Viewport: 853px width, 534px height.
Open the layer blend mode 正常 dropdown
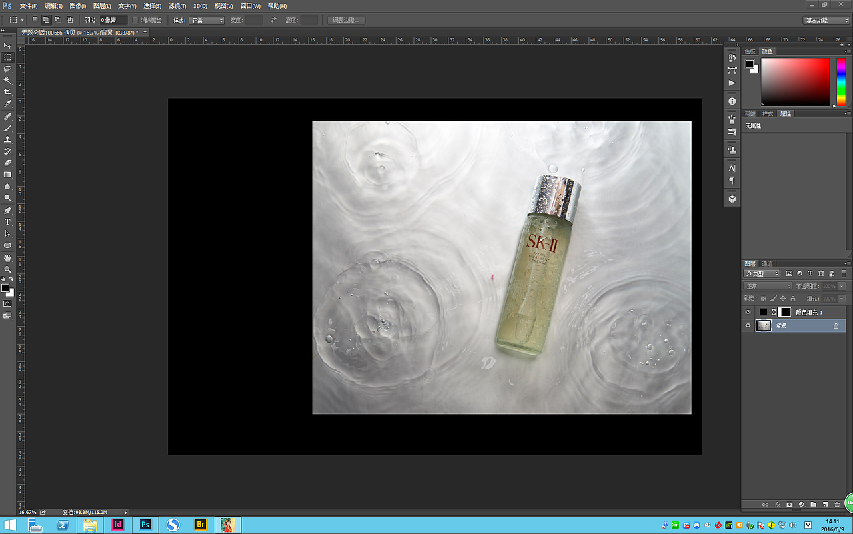click(x=768, y=287)
